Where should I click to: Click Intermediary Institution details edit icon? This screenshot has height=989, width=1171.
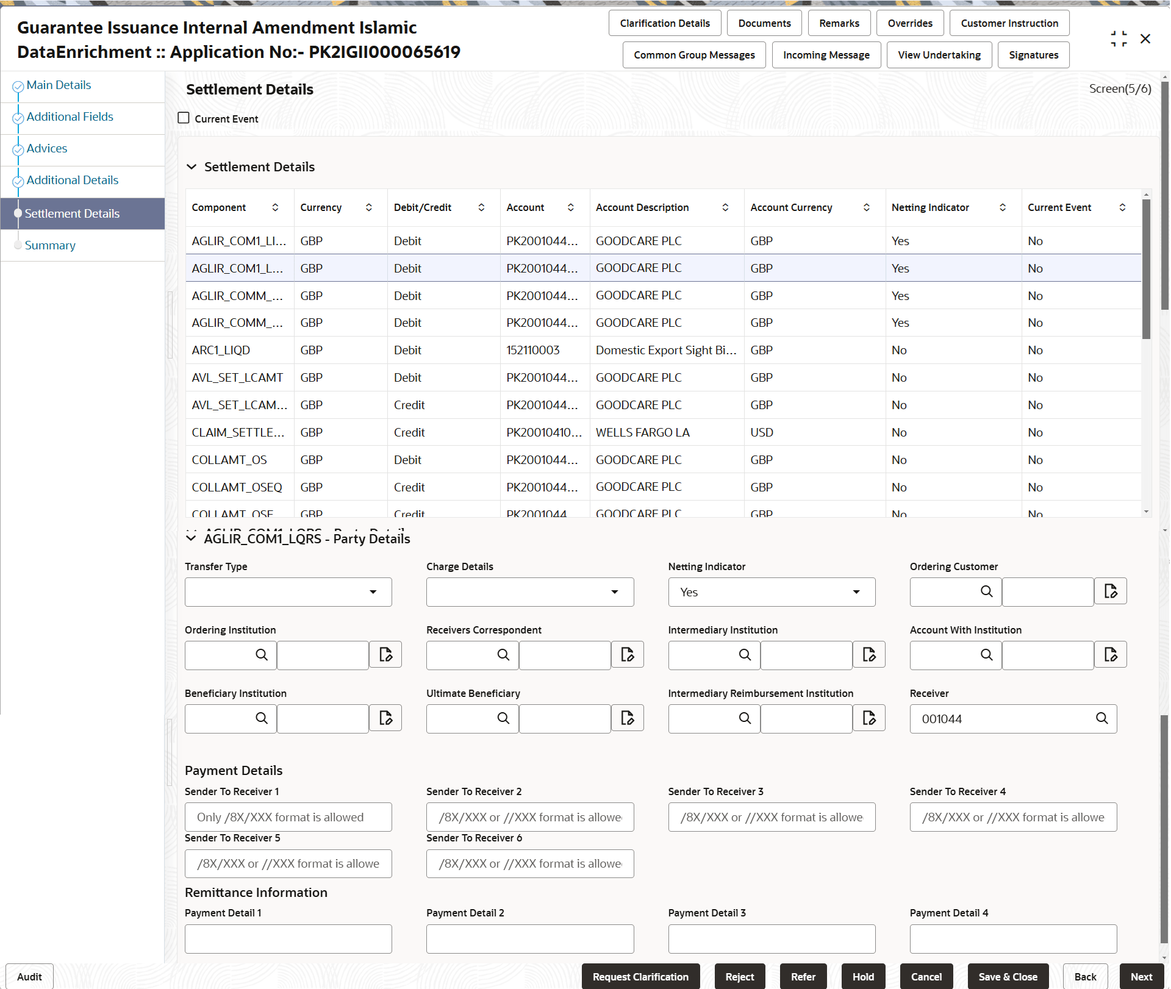[x=869, y=655]
